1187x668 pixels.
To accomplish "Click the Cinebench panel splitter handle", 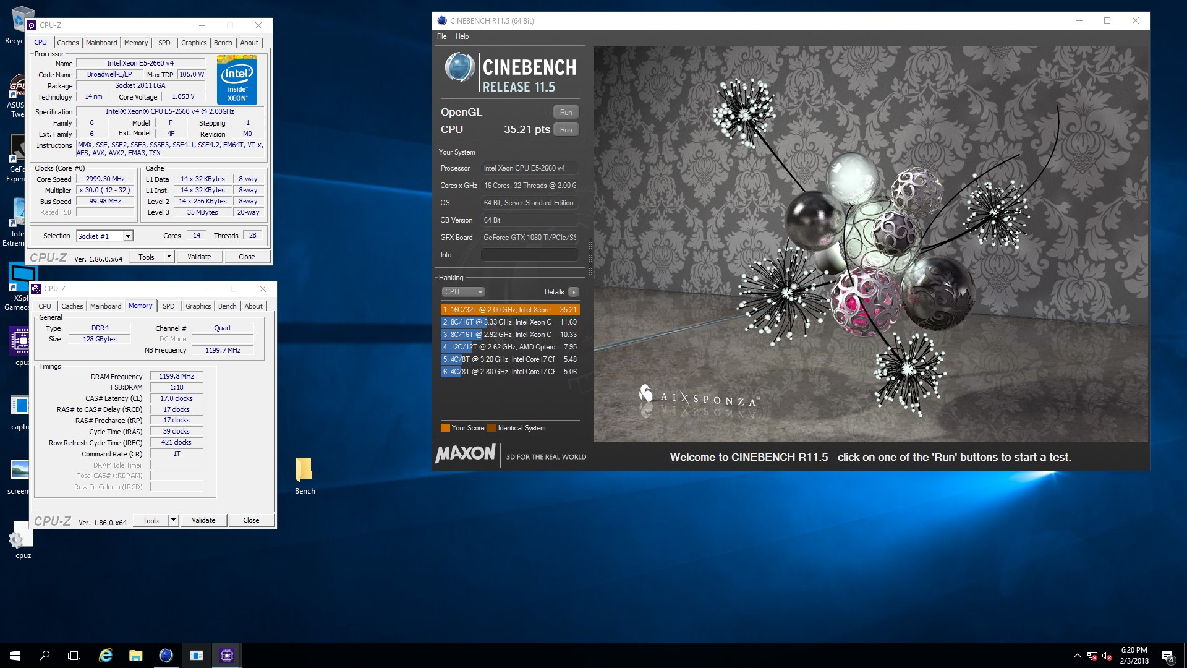I will coord(590,255).
